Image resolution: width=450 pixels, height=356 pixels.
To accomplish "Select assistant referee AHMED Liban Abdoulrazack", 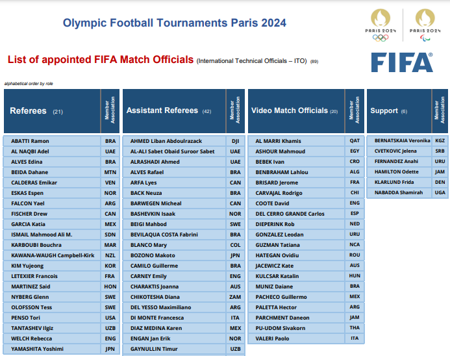I will click(166, 141).
